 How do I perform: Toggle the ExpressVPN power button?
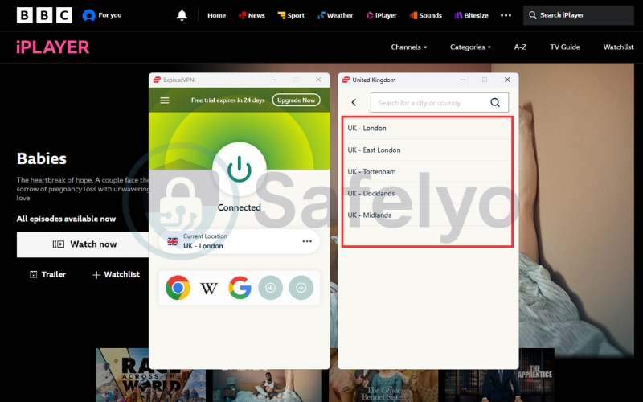[x=239, y=169]
